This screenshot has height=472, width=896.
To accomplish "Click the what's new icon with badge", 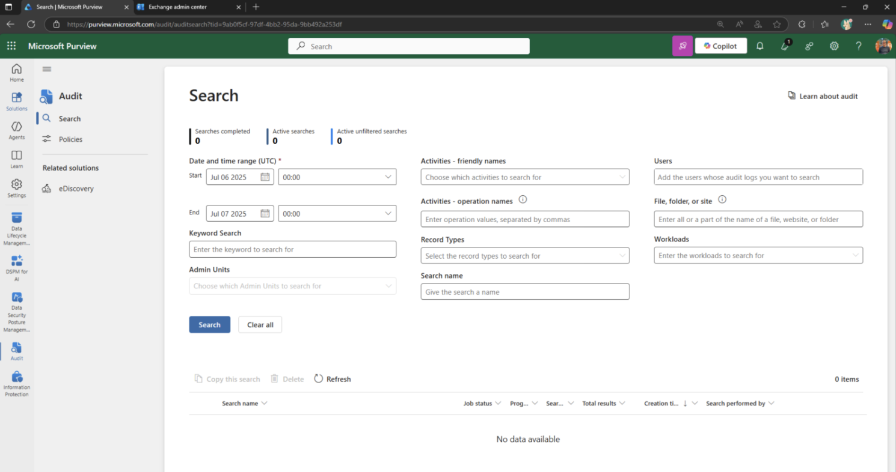I will [x=785, y=46].
